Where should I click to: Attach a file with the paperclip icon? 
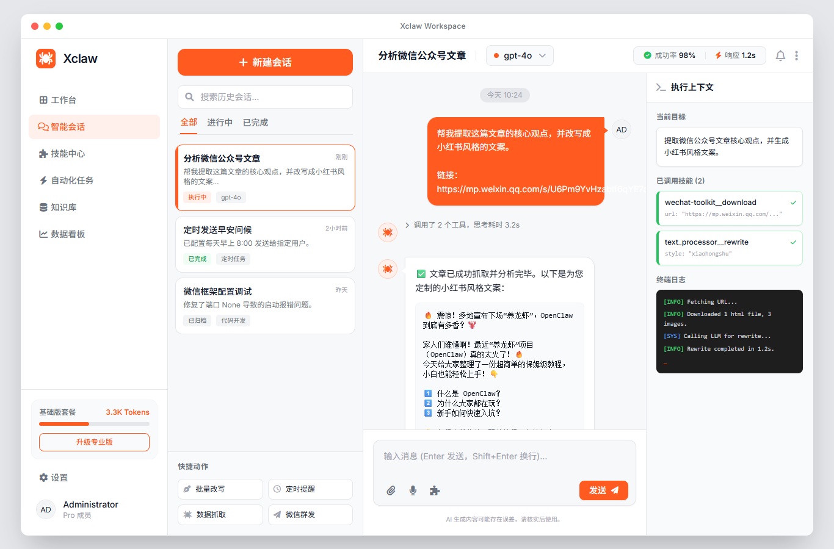tap(391, 490)
